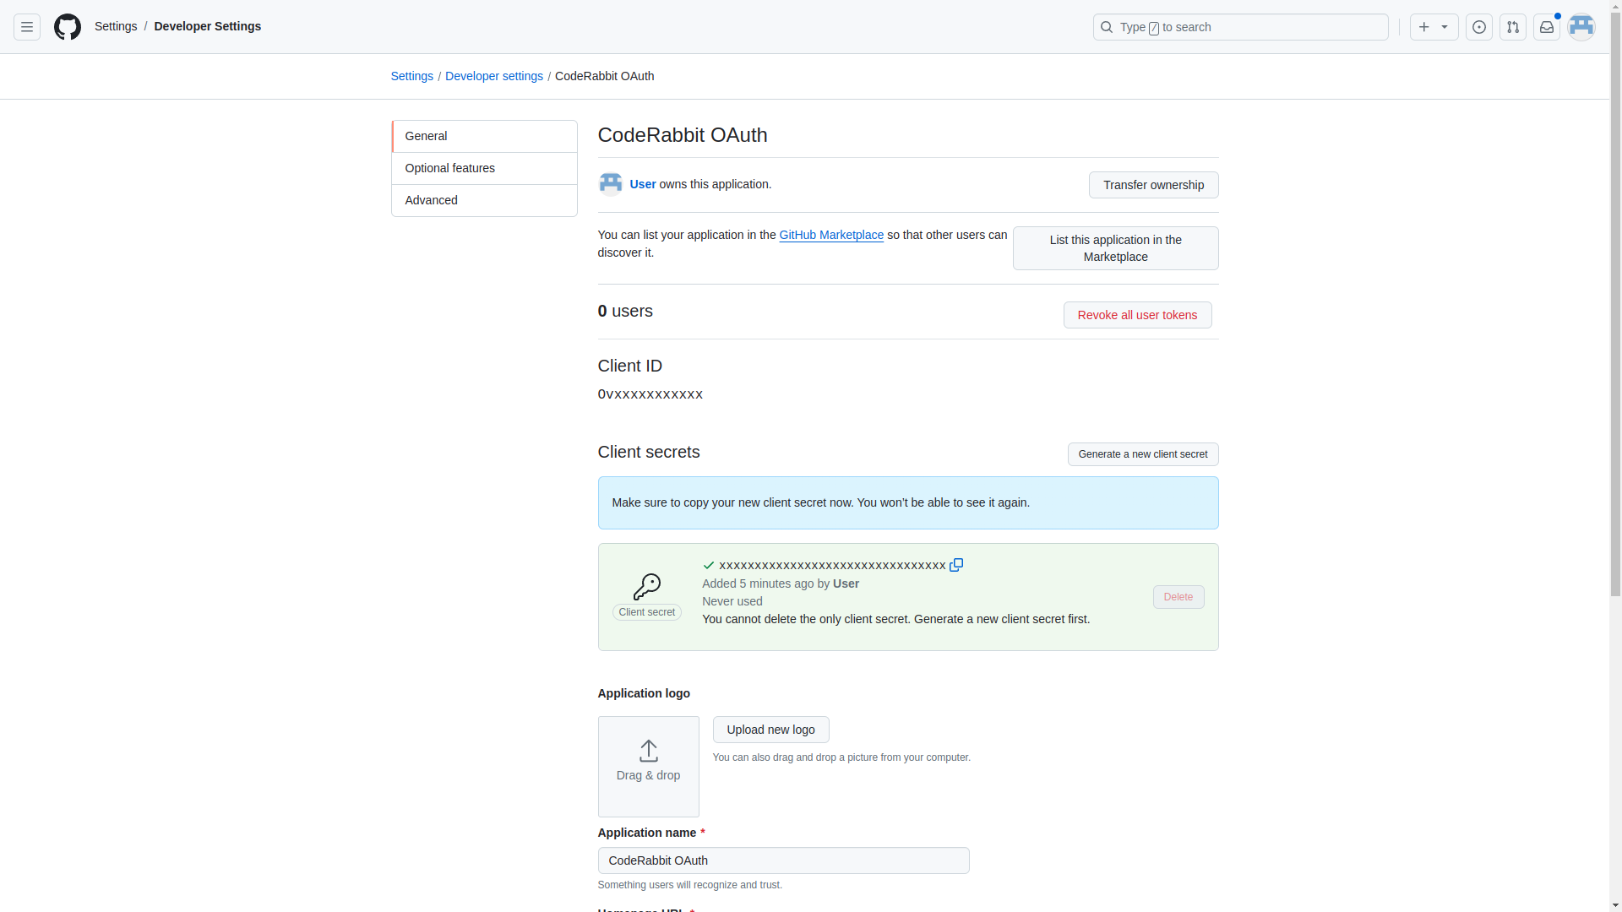1622x912 pixels.
Task: Click the user profile avatar icon
Action: click(x=1581, y=27)
